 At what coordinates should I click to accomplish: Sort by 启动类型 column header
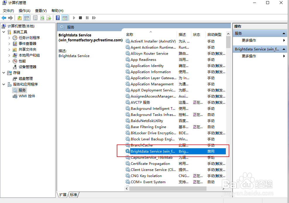click(214, 34)
